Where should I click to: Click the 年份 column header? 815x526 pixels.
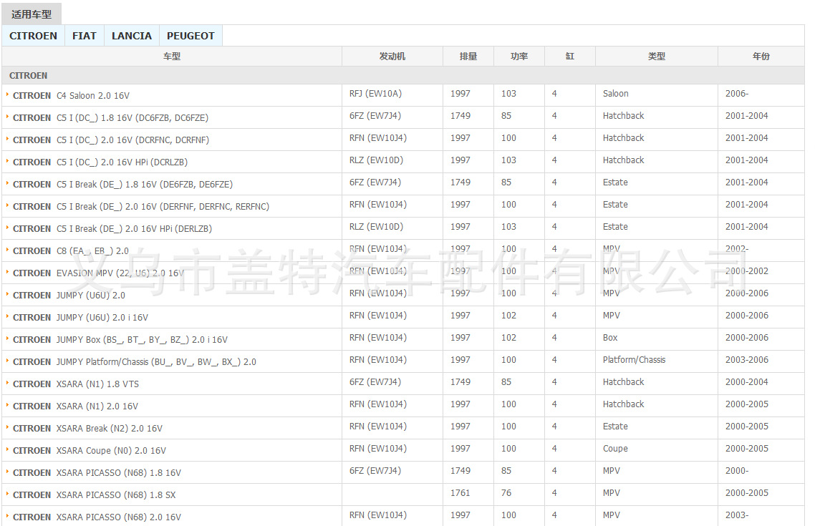(x=761, y=56)
